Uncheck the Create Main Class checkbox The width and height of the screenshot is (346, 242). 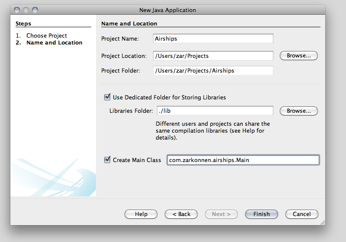107,159
